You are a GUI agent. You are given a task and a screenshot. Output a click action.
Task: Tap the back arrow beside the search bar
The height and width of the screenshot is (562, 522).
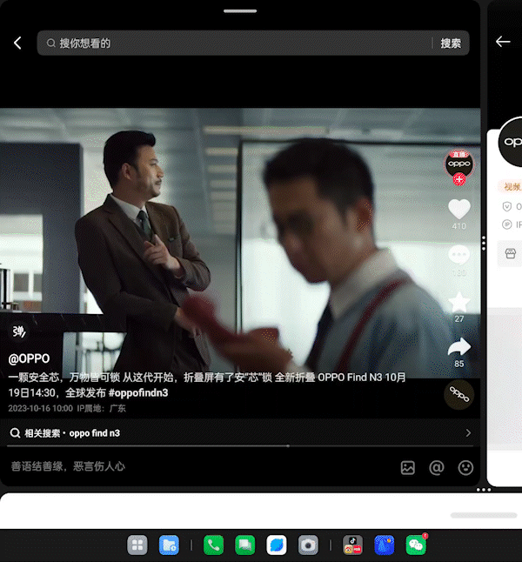(x=17, y=43)
